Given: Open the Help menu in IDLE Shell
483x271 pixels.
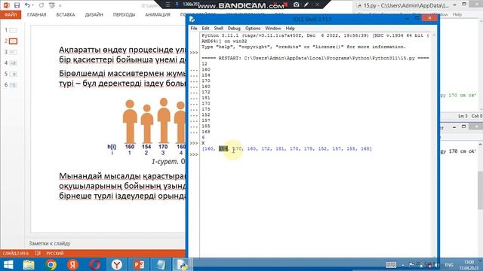Looking at the screenshot, I should click(290, 29).
